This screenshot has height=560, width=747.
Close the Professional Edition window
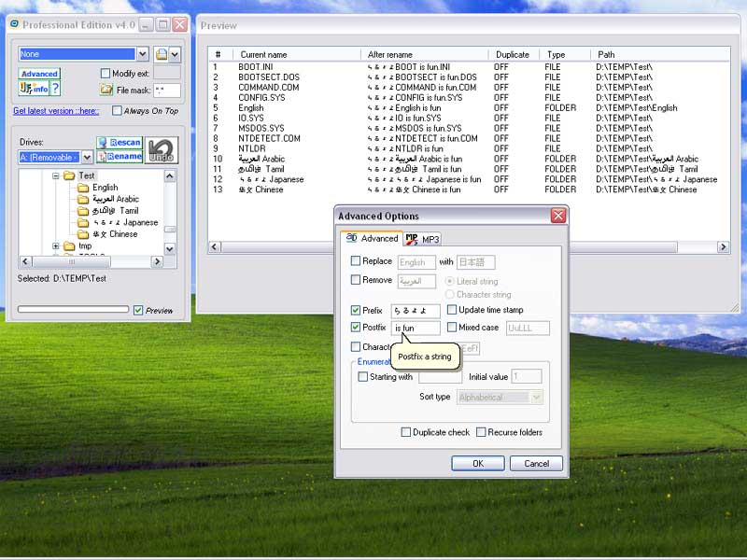(x=179, y=24)
